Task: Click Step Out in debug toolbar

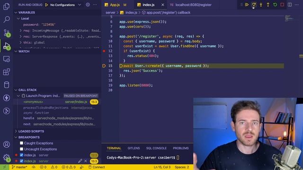Action: [x=268, y=5]
